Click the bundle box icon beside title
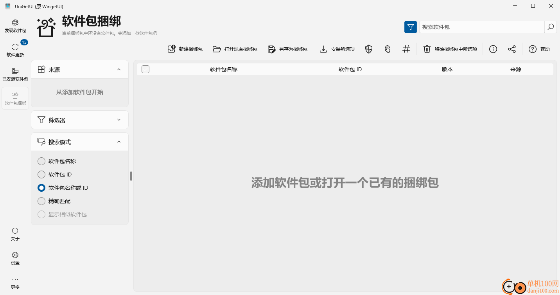560x295 pixels. click(47, 27)
